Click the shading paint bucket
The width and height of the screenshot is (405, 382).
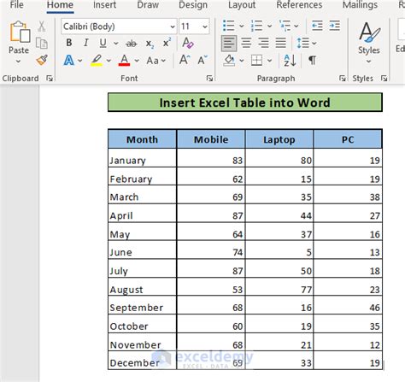[229, 61]
